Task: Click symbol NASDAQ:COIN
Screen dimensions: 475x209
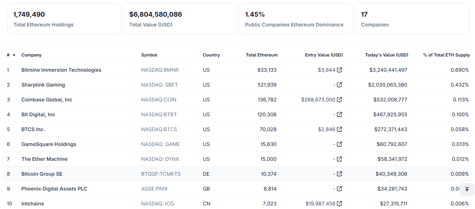Action: tap(159, 100)
